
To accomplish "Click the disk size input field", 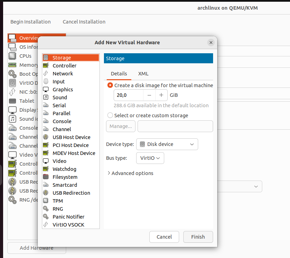I will pyautogui.click(x=128, y=95).
